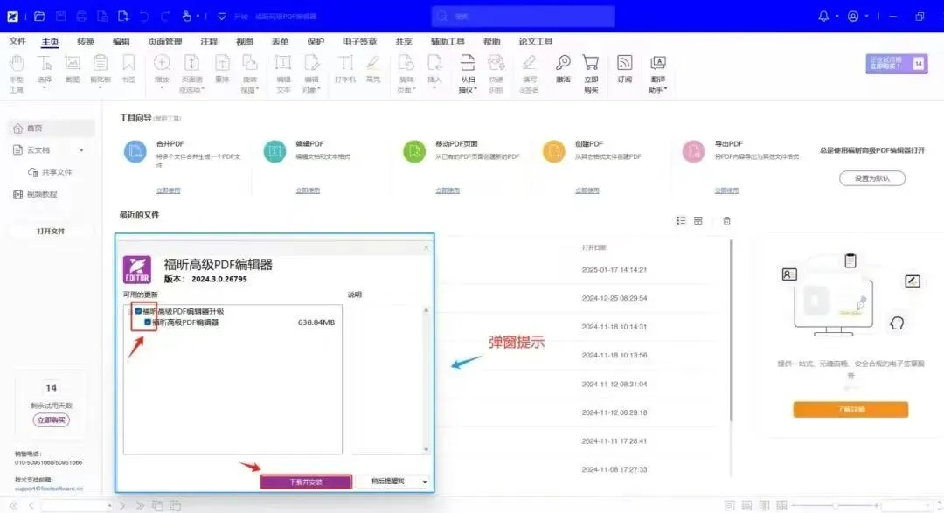Click the Move PDF pages (移动PDF页面) icon
This screenshot has width=944, height=513.
(414, 151)
